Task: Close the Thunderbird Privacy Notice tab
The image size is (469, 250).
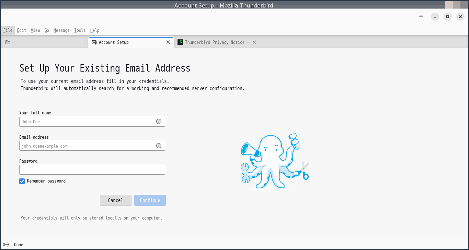Action: click(x=254, y=42)
